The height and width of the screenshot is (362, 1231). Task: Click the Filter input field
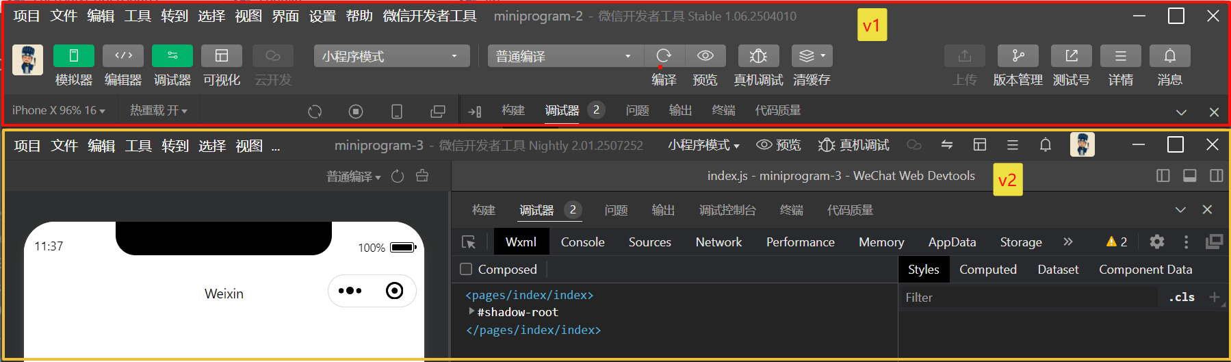click(1026, 298)
